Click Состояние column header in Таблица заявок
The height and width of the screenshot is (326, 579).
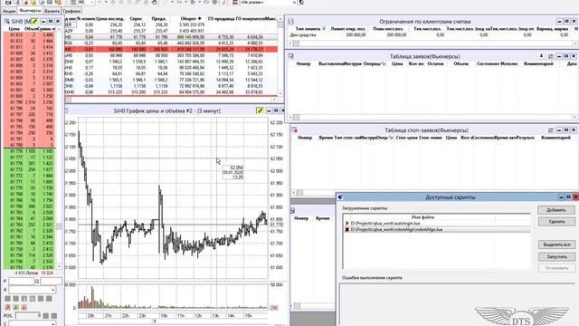[x=488, y=63]
